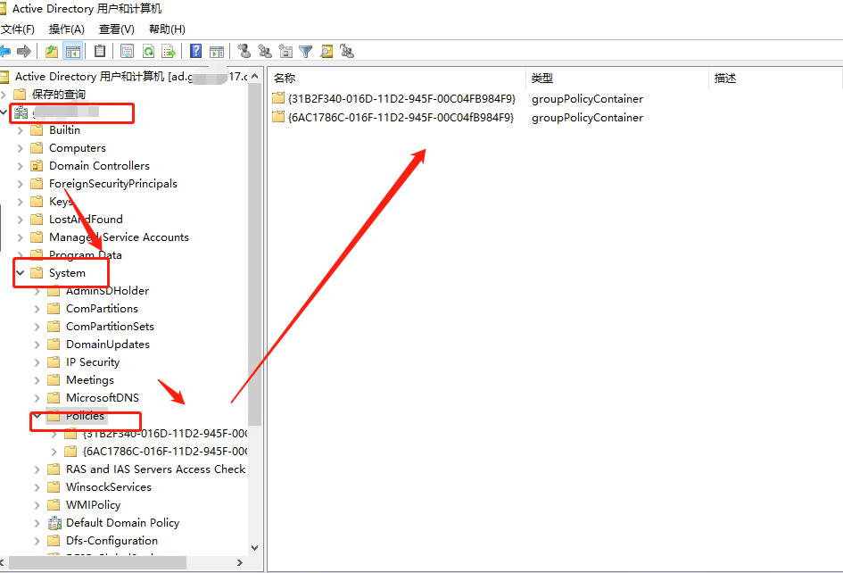Select {31B2F340-016D-11D2-945F-00C04FB984F9} in list pane
843x573 pixels.
pyautogui.click(x=401, y=99)
